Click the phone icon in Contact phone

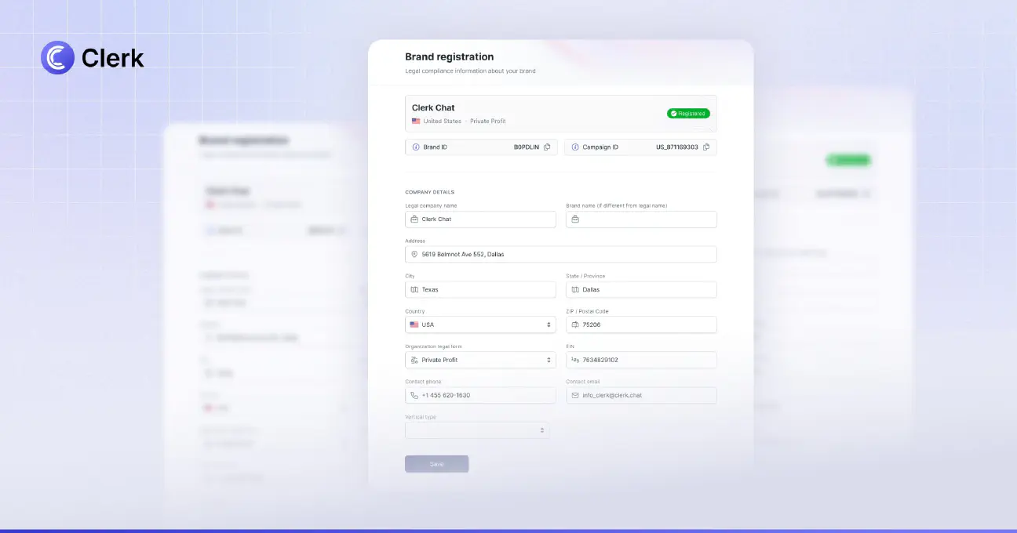coord(414,395)
